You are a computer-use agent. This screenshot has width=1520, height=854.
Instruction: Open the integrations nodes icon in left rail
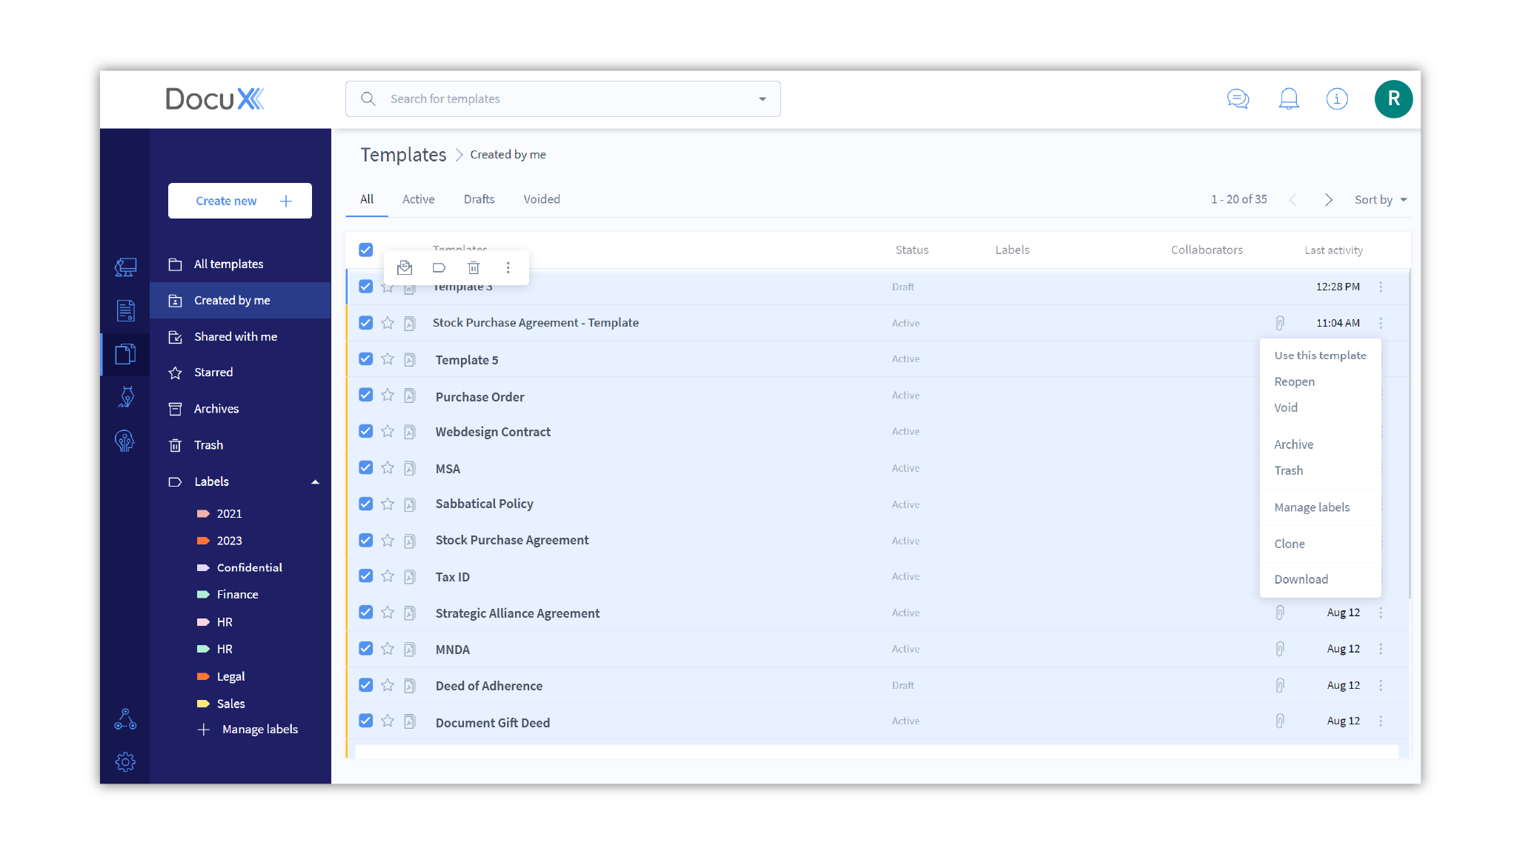pos(125,719)
